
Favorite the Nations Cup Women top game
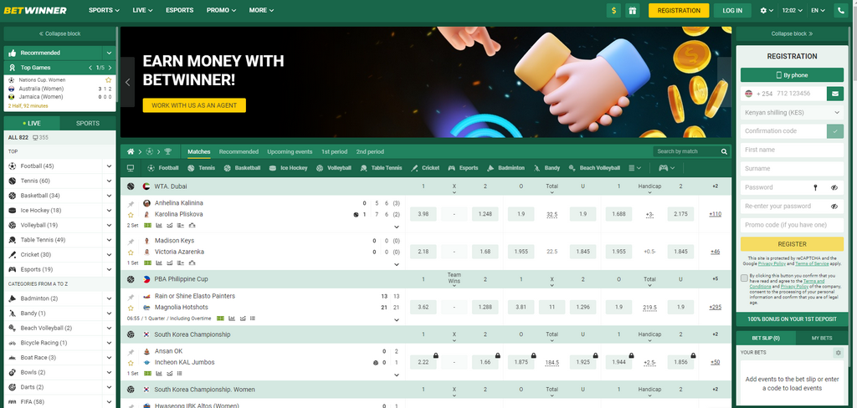[109, 79]
